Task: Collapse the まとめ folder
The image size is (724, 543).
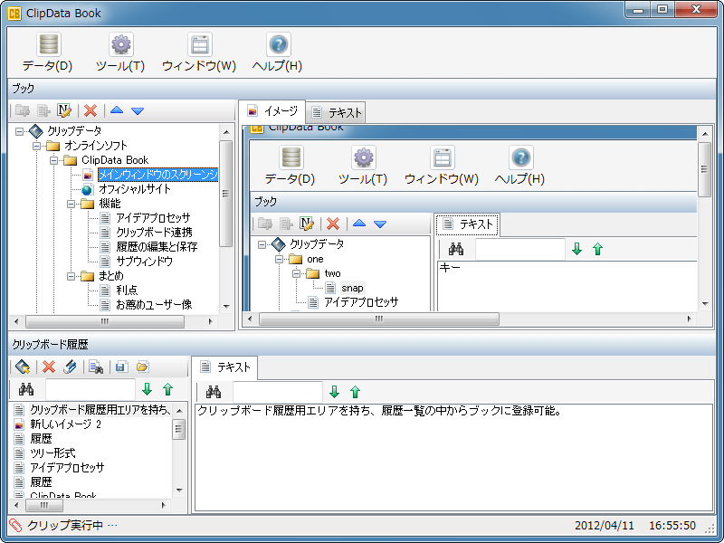Action: pyautogui.click(x=71, y=276)
